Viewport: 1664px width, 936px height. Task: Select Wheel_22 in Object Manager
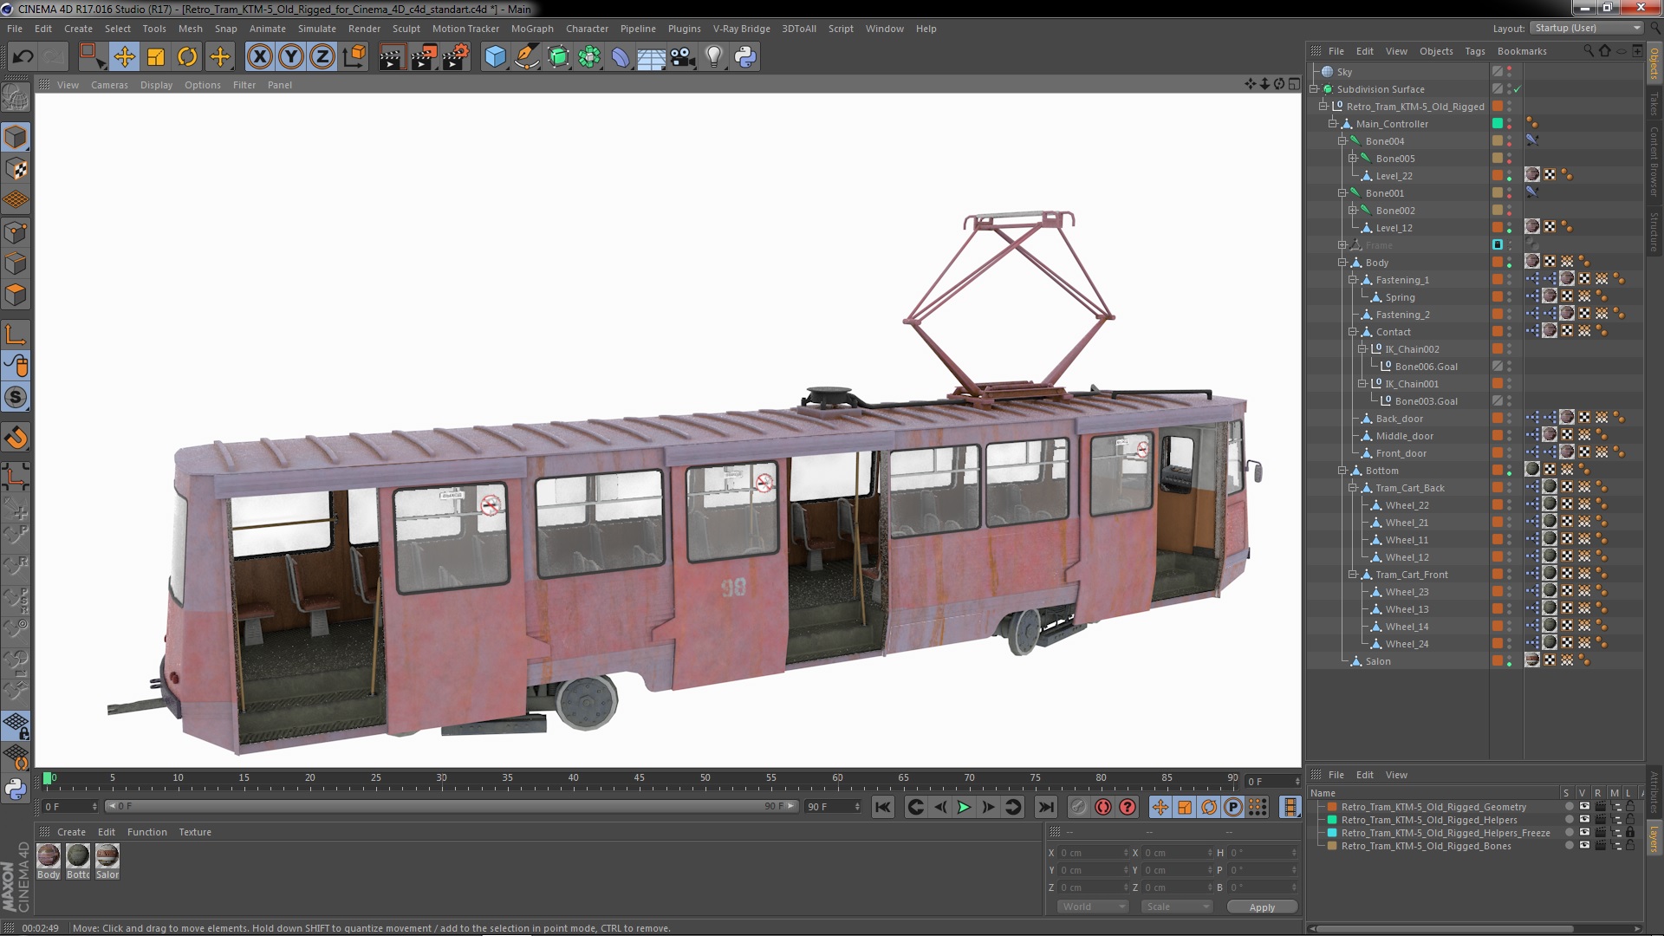(x=1407, y=505)
